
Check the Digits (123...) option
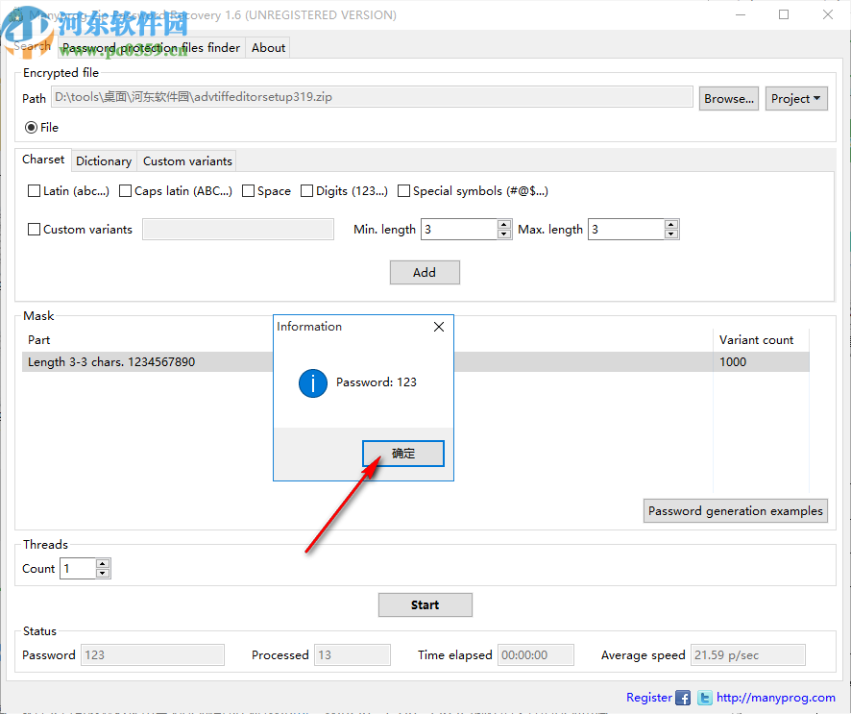pyautogui.click(x=307, y=190)
